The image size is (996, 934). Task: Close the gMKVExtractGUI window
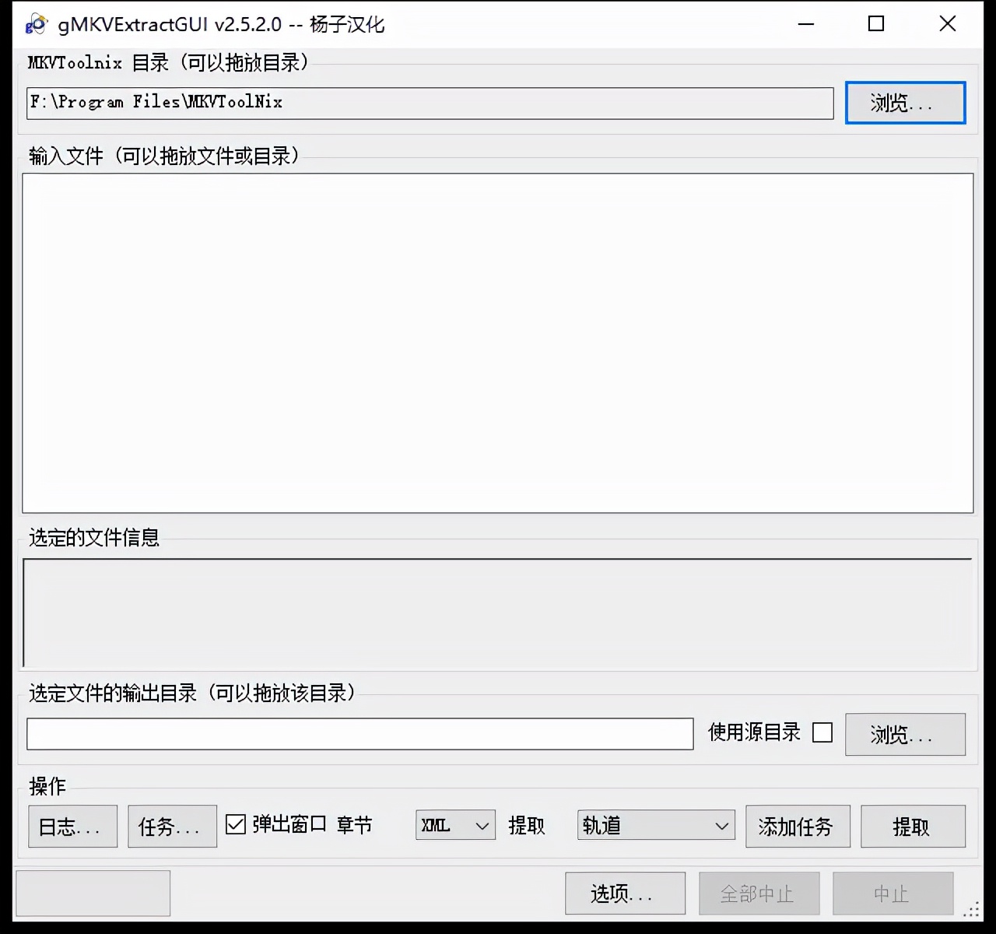pyautogui.click(x=948, y=24)
